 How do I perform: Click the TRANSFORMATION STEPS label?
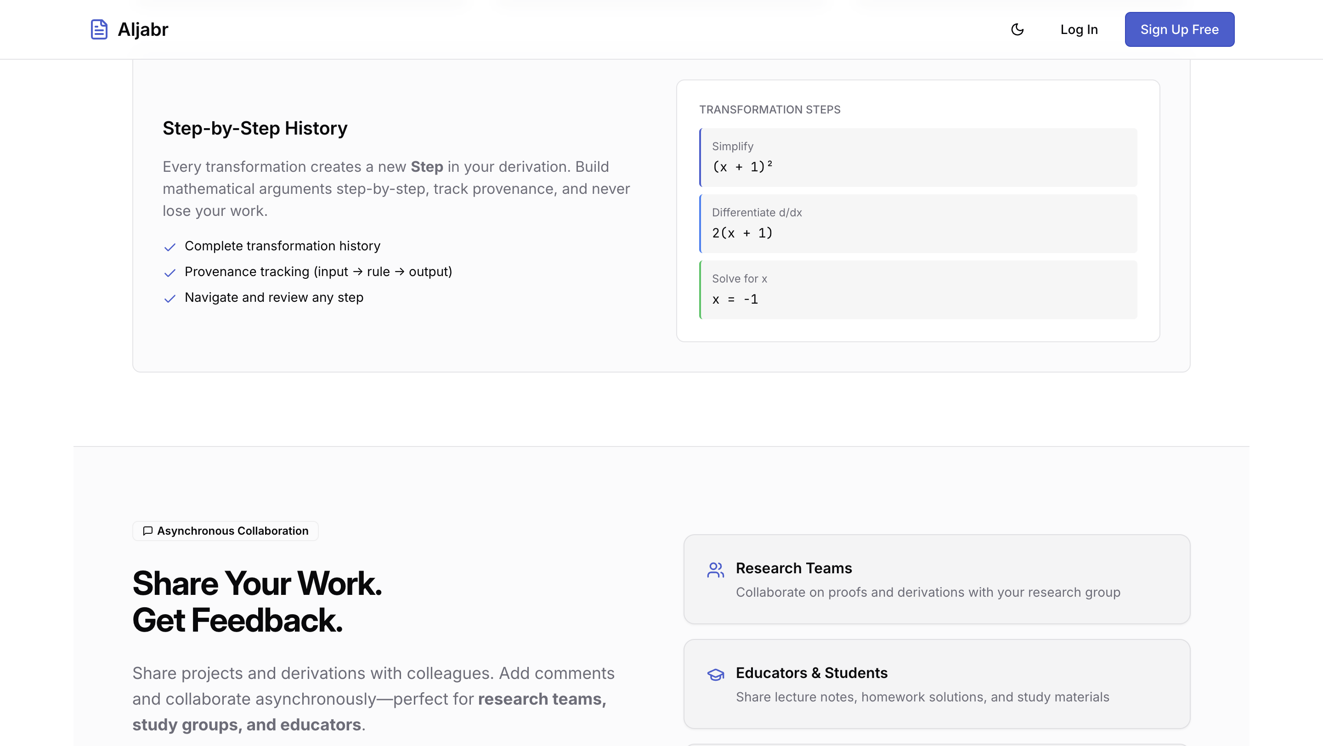[769, 109]
